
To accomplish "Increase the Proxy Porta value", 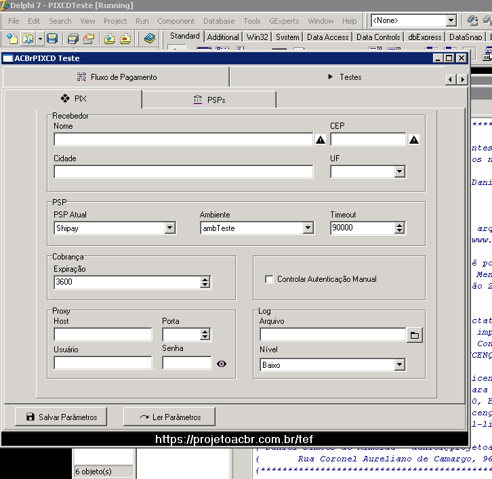I will click(x=205, y=332).
